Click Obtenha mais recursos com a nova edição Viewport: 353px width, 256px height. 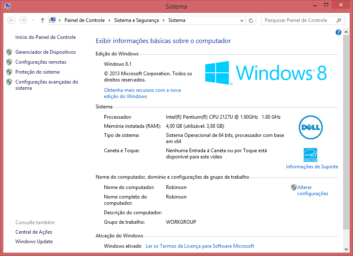(142, 93)
